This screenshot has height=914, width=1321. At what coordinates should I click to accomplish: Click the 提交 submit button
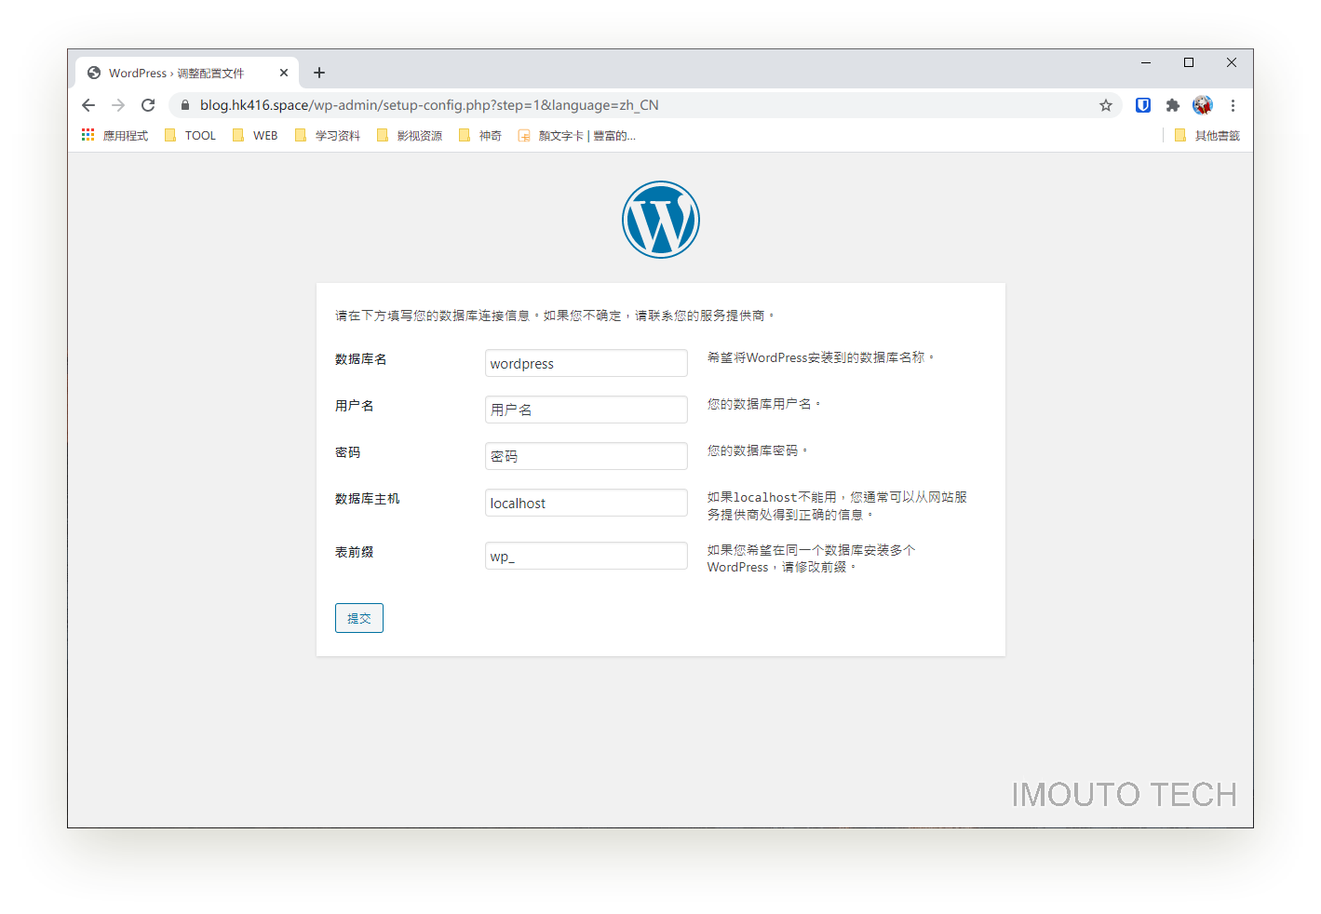(359, 618)
